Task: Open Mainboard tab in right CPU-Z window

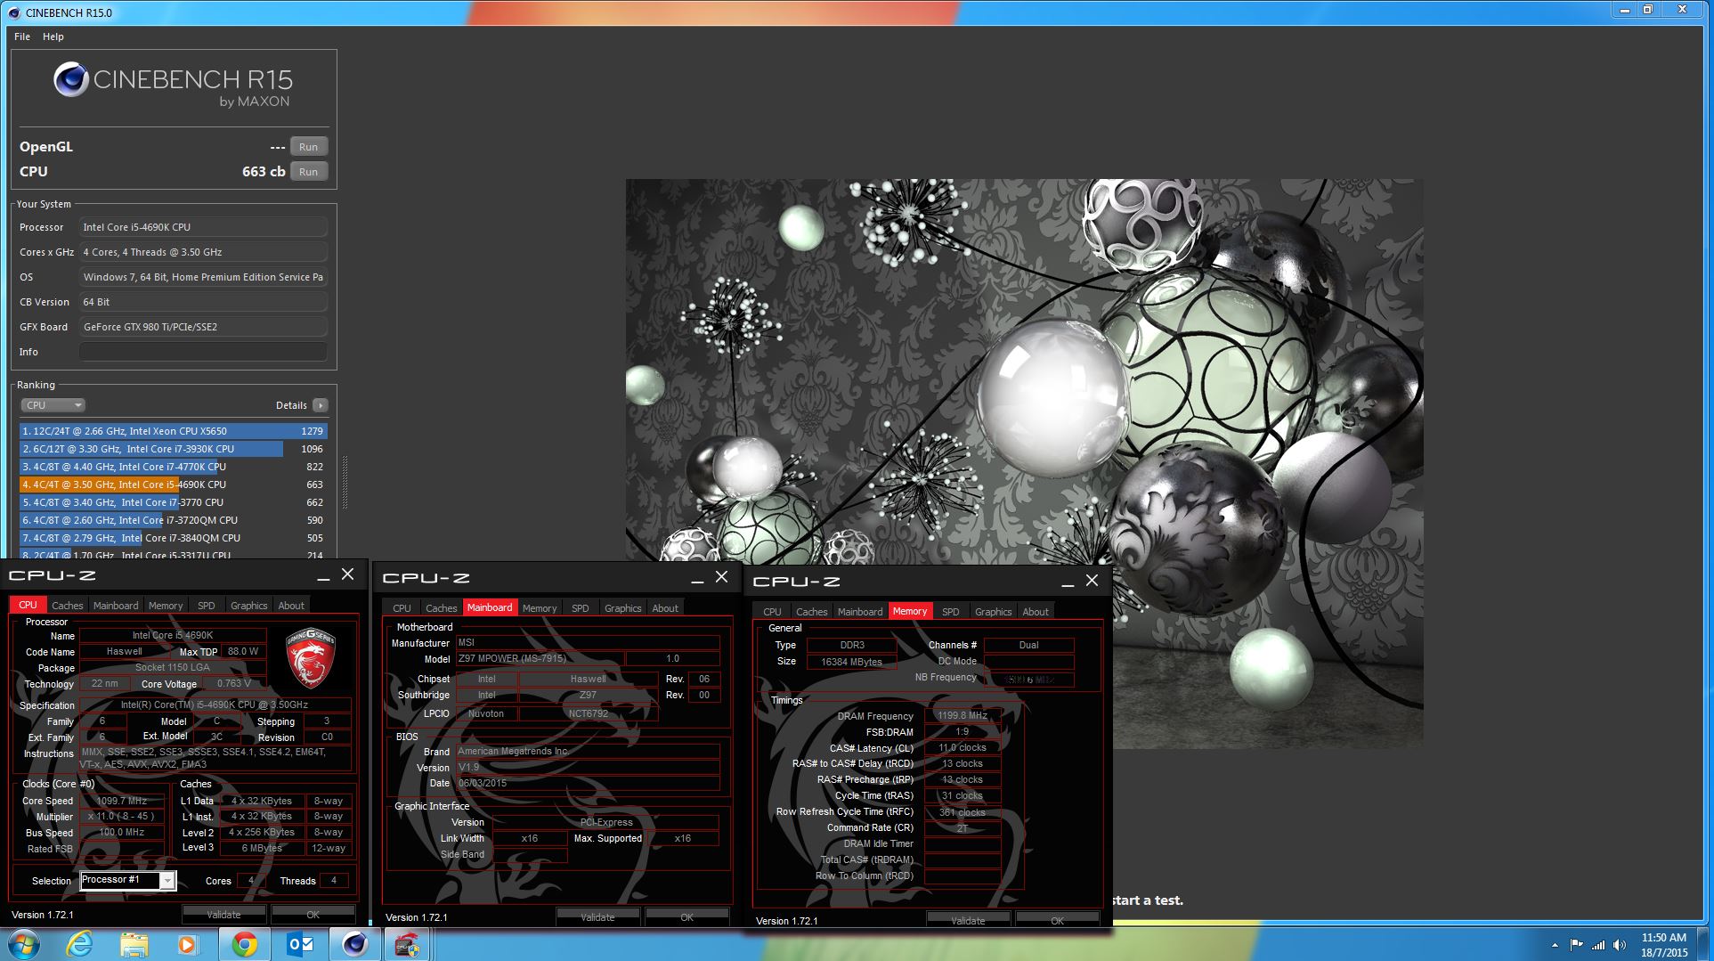Action: pyautogui.click(x=860, y=612)
